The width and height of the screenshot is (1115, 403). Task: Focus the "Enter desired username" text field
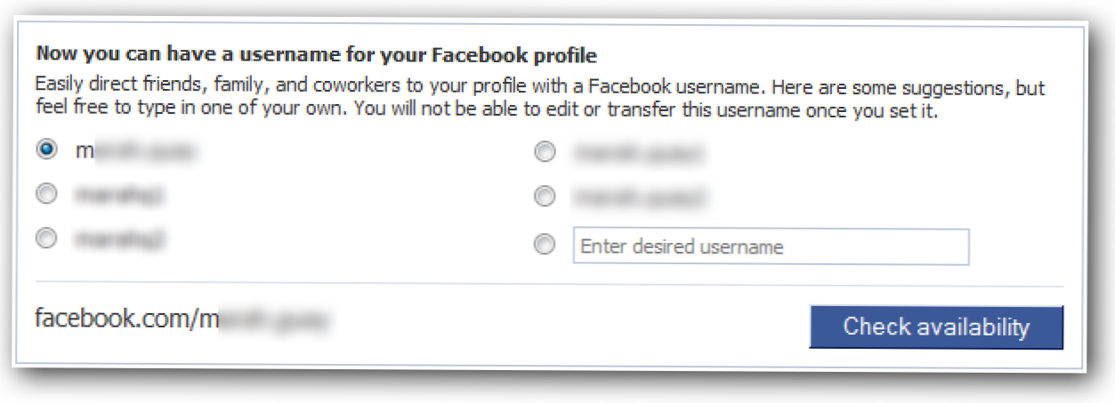770,246
